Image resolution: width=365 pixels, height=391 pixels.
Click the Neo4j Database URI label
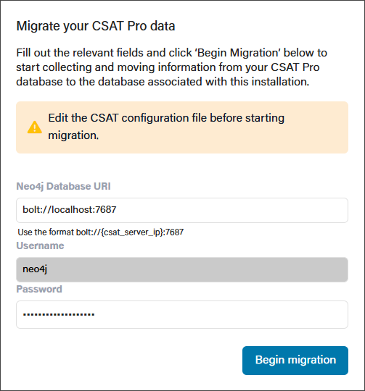(x=63, y=186)
